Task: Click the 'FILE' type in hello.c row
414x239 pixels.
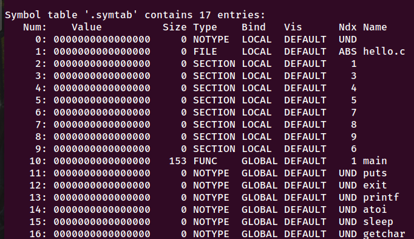Action: coord(205,52)
